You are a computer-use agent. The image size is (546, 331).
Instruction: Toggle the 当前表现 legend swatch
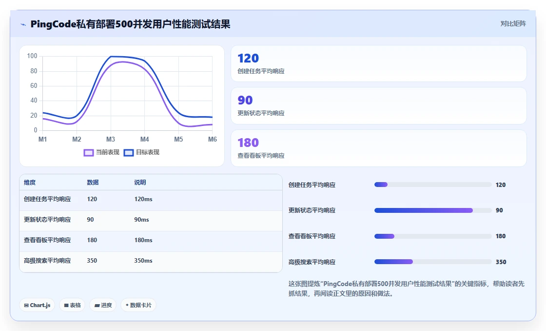tap(88, 153)
